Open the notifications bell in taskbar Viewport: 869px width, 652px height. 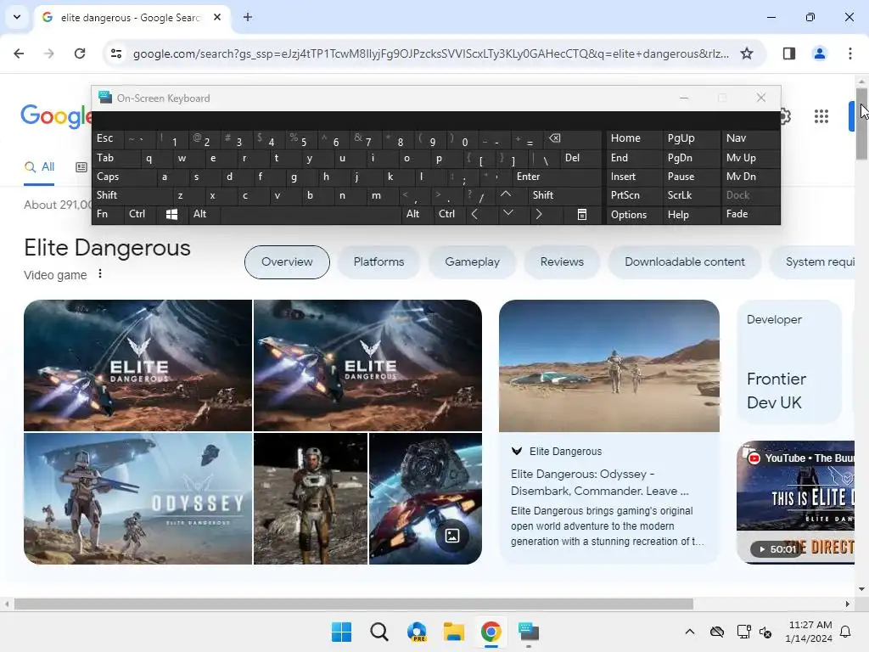point(846,632)
